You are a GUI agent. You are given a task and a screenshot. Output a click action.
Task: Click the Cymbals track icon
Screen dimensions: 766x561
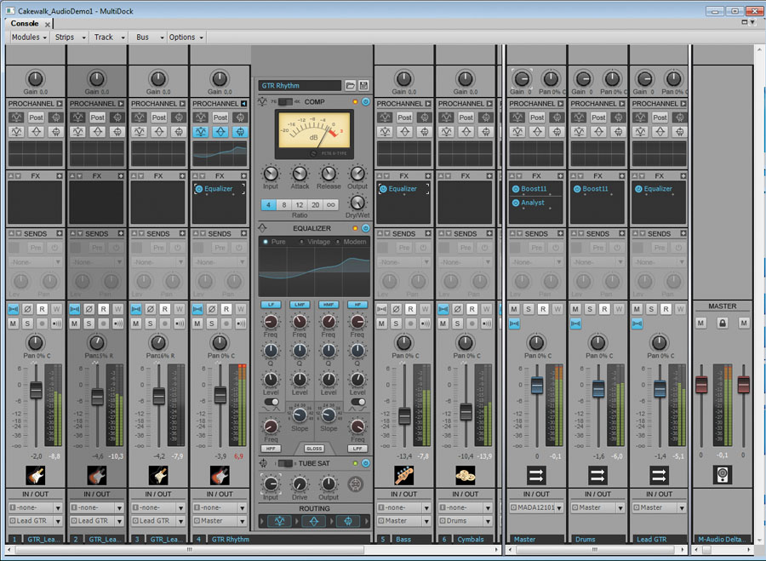click(466, 475)
